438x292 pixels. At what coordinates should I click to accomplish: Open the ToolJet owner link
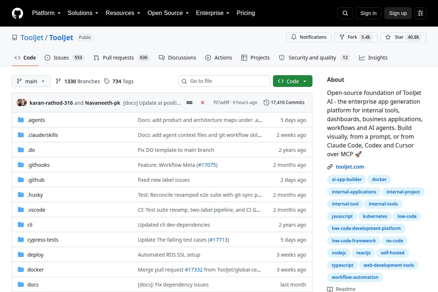[x=32, y=38]
